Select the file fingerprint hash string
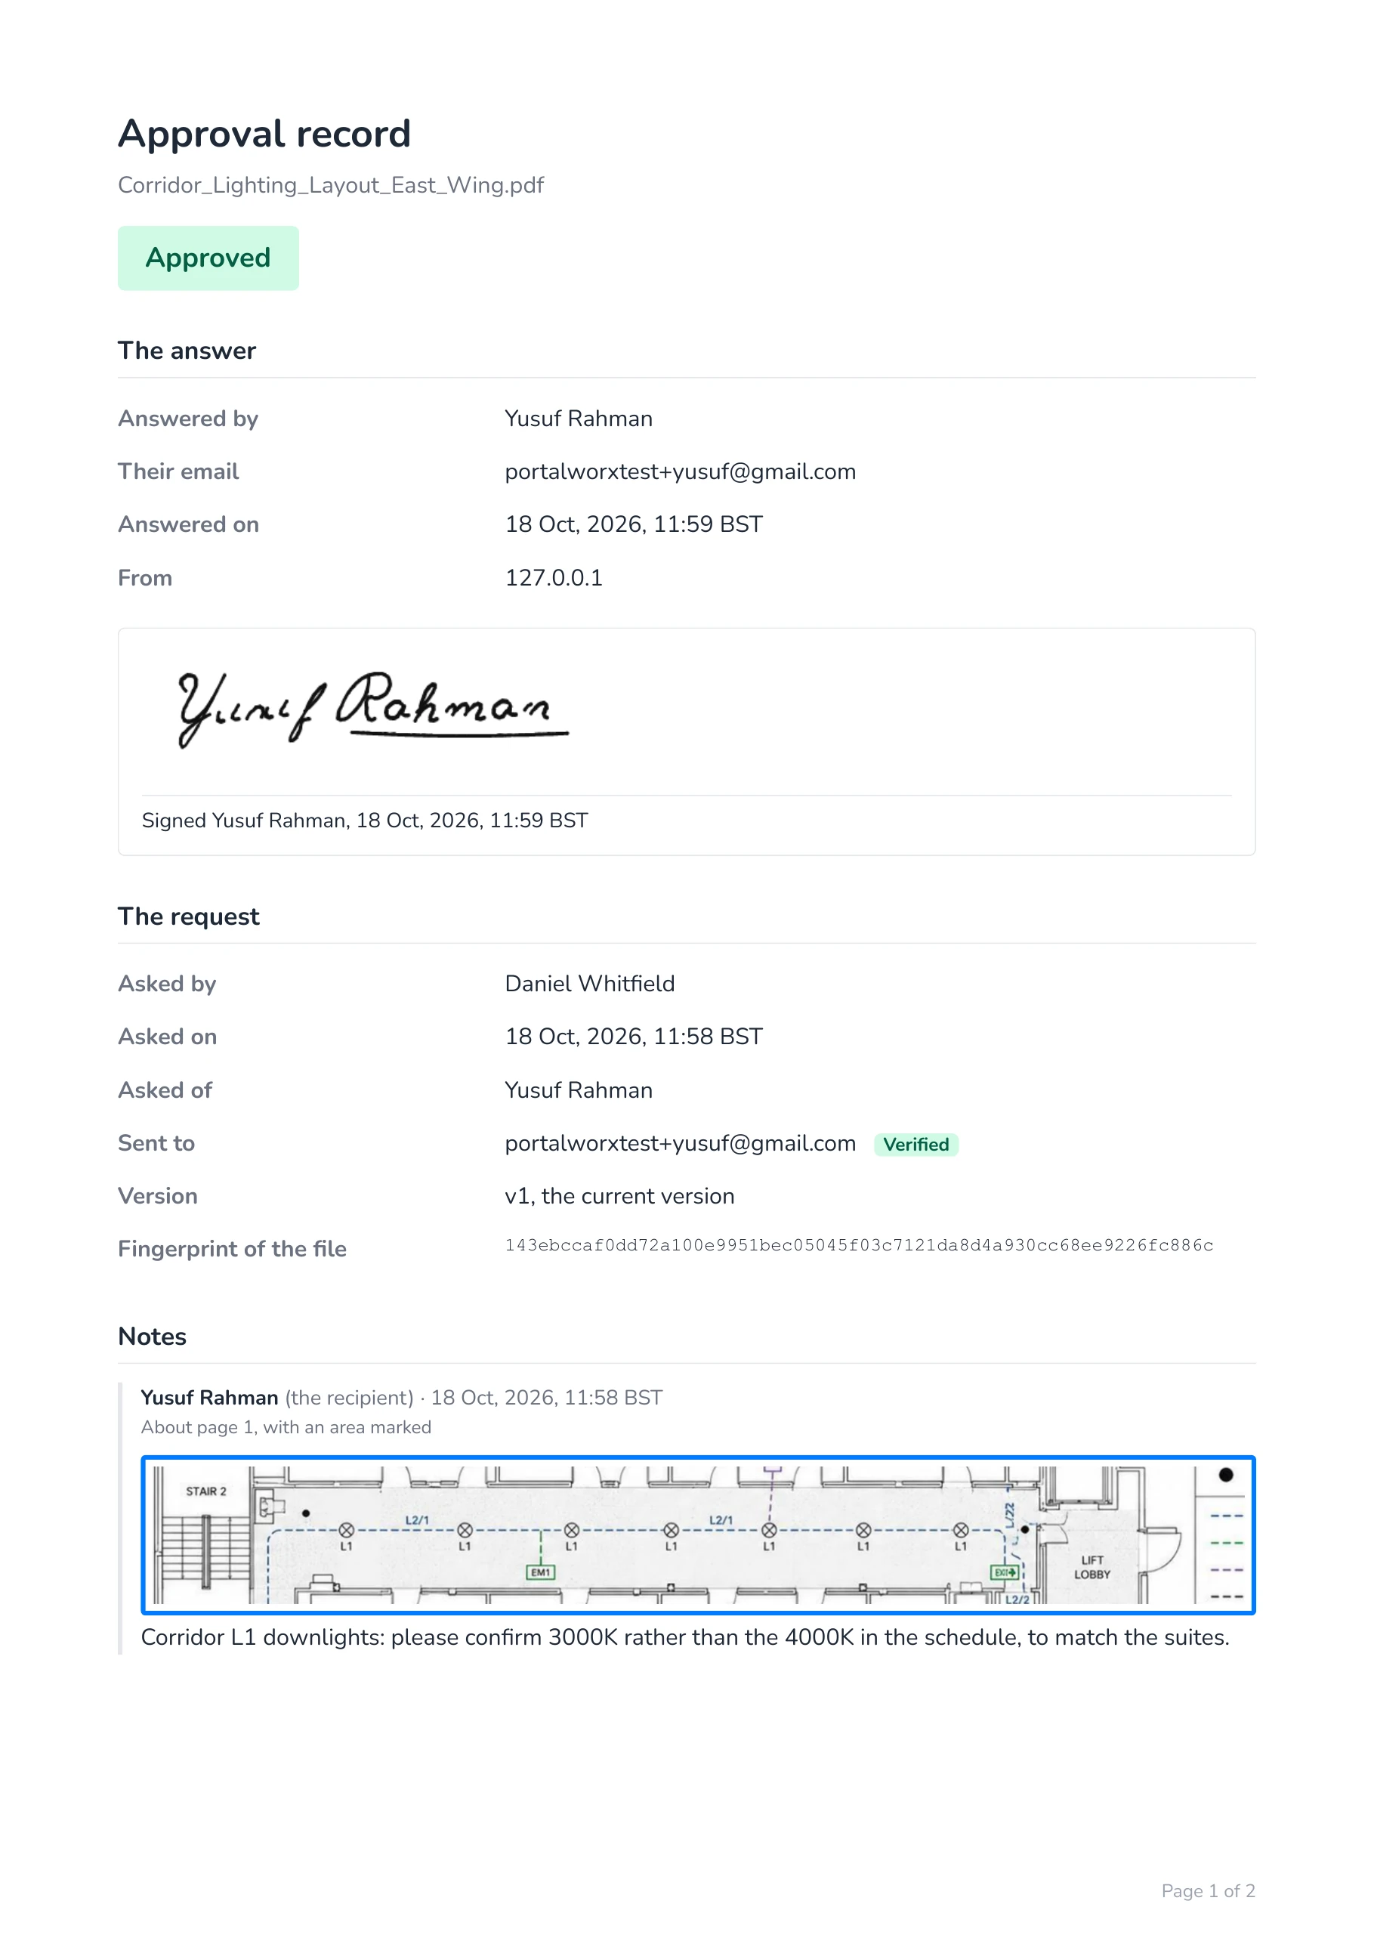 click(x=860, y=1245)
